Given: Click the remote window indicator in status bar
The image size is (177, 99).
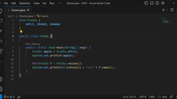Looking at the screenshot, I should coord(1,97).
